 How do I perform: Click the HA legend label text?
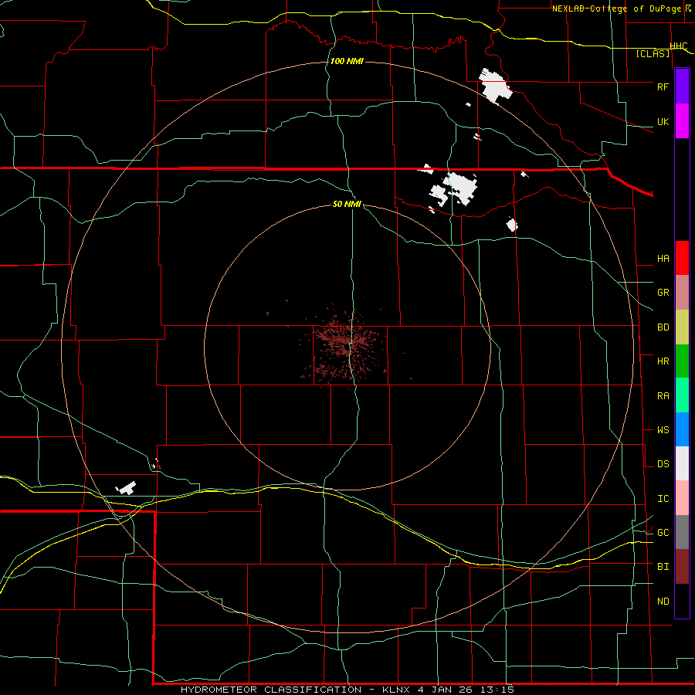[x=663, y=259]
